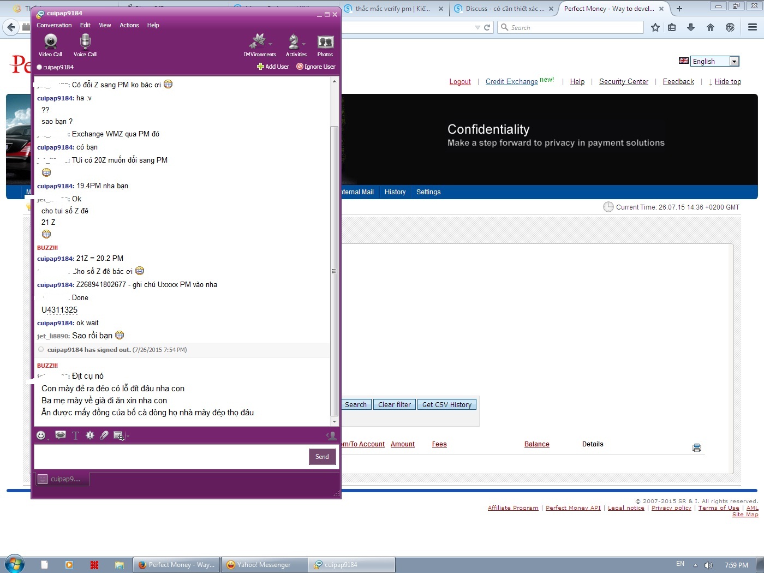The image size is (764, 573).
Task: Open text formatting T icon
Action: (x=75, y=435)
